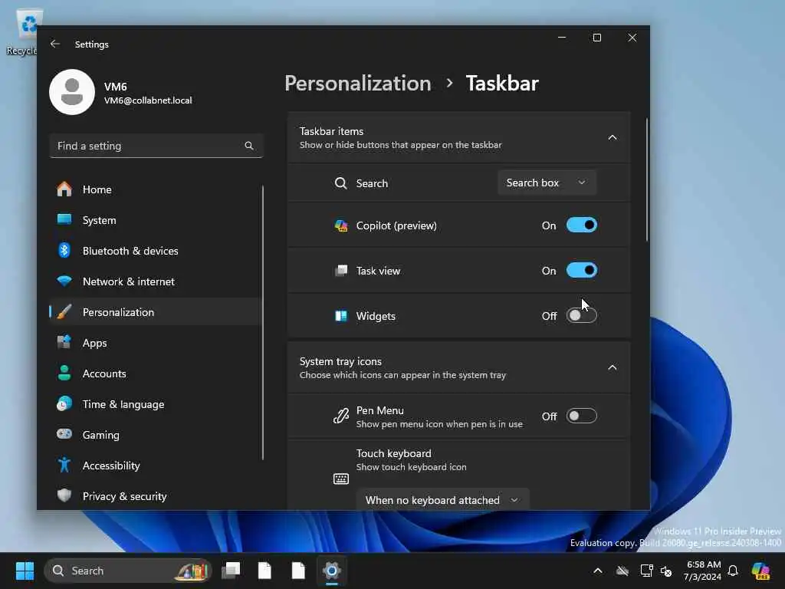
Task: Go to Home settings page
Action: click(x=155, y=189)
